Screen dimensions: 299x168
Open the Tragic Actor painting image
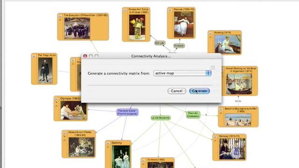tap(45, 70)
